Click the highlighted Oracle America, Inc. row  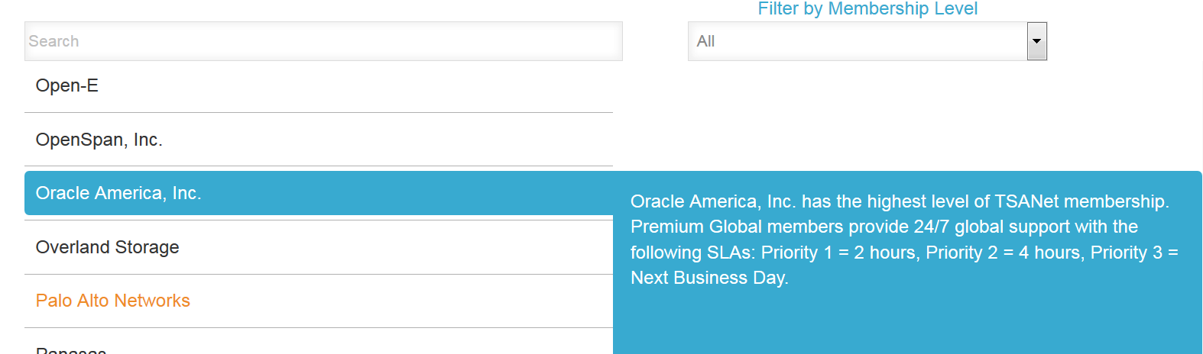(118, 194)
